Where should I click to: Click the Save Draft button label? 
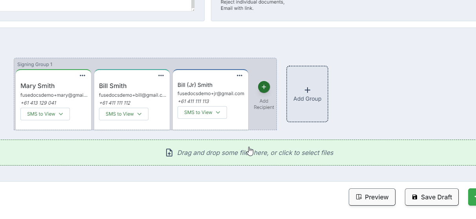[436, 197]
